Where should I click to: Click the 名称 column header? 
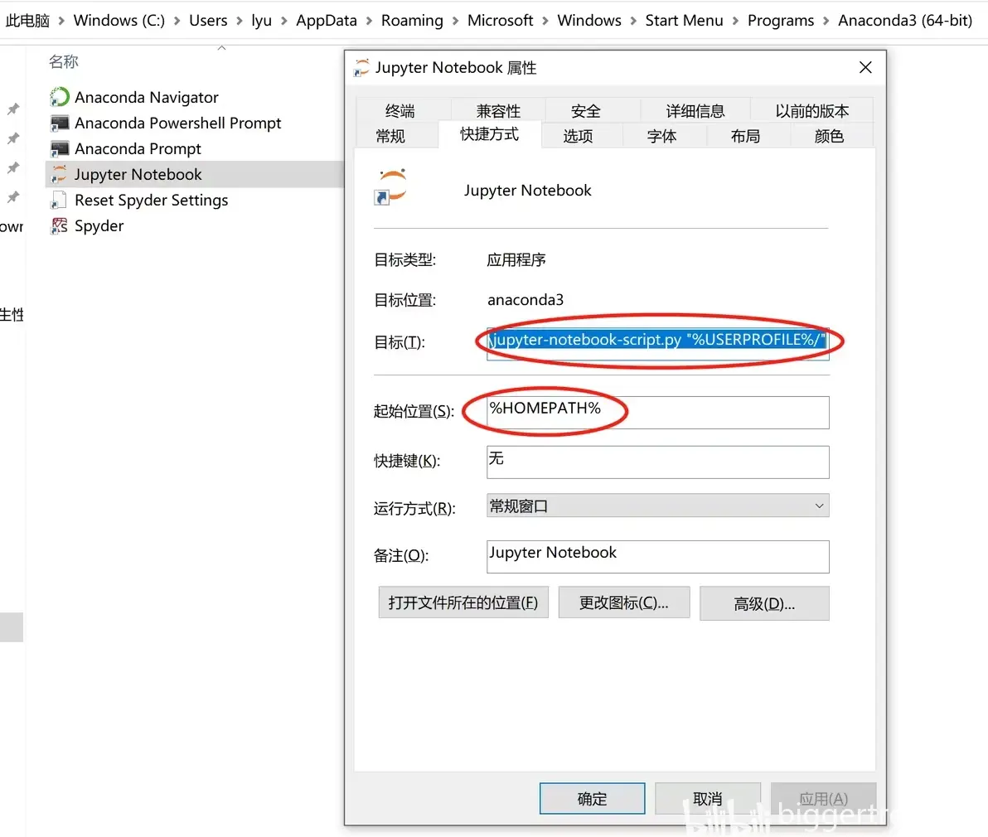click(x=64, y=61)
